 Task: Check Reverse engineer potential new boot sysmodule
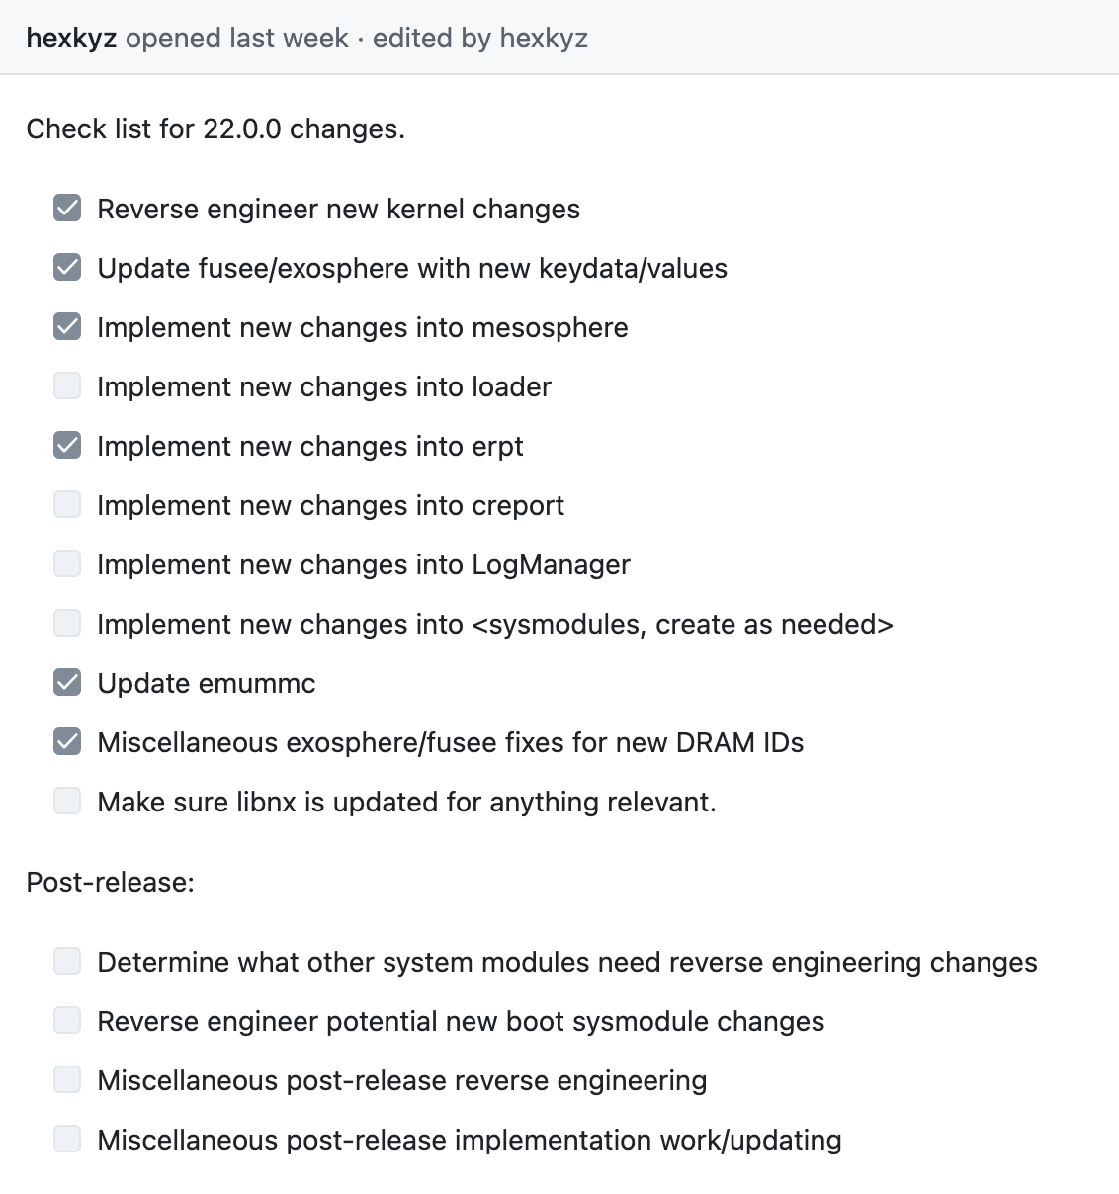point(67,1021)
